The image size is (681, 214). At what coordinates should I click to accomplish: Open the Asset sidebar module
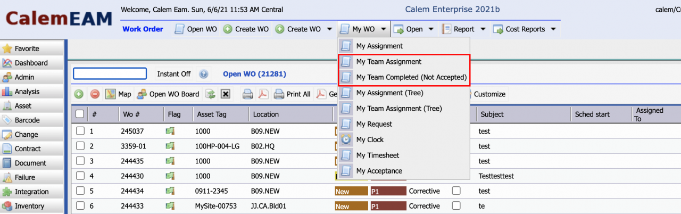pyautogui.click(x=31, y=106)
